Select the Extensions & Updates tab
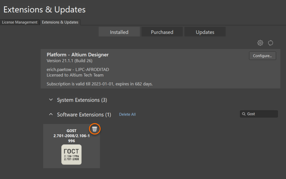Image resolution: width=286 pixels, height=179 pixels. point(60,22)
